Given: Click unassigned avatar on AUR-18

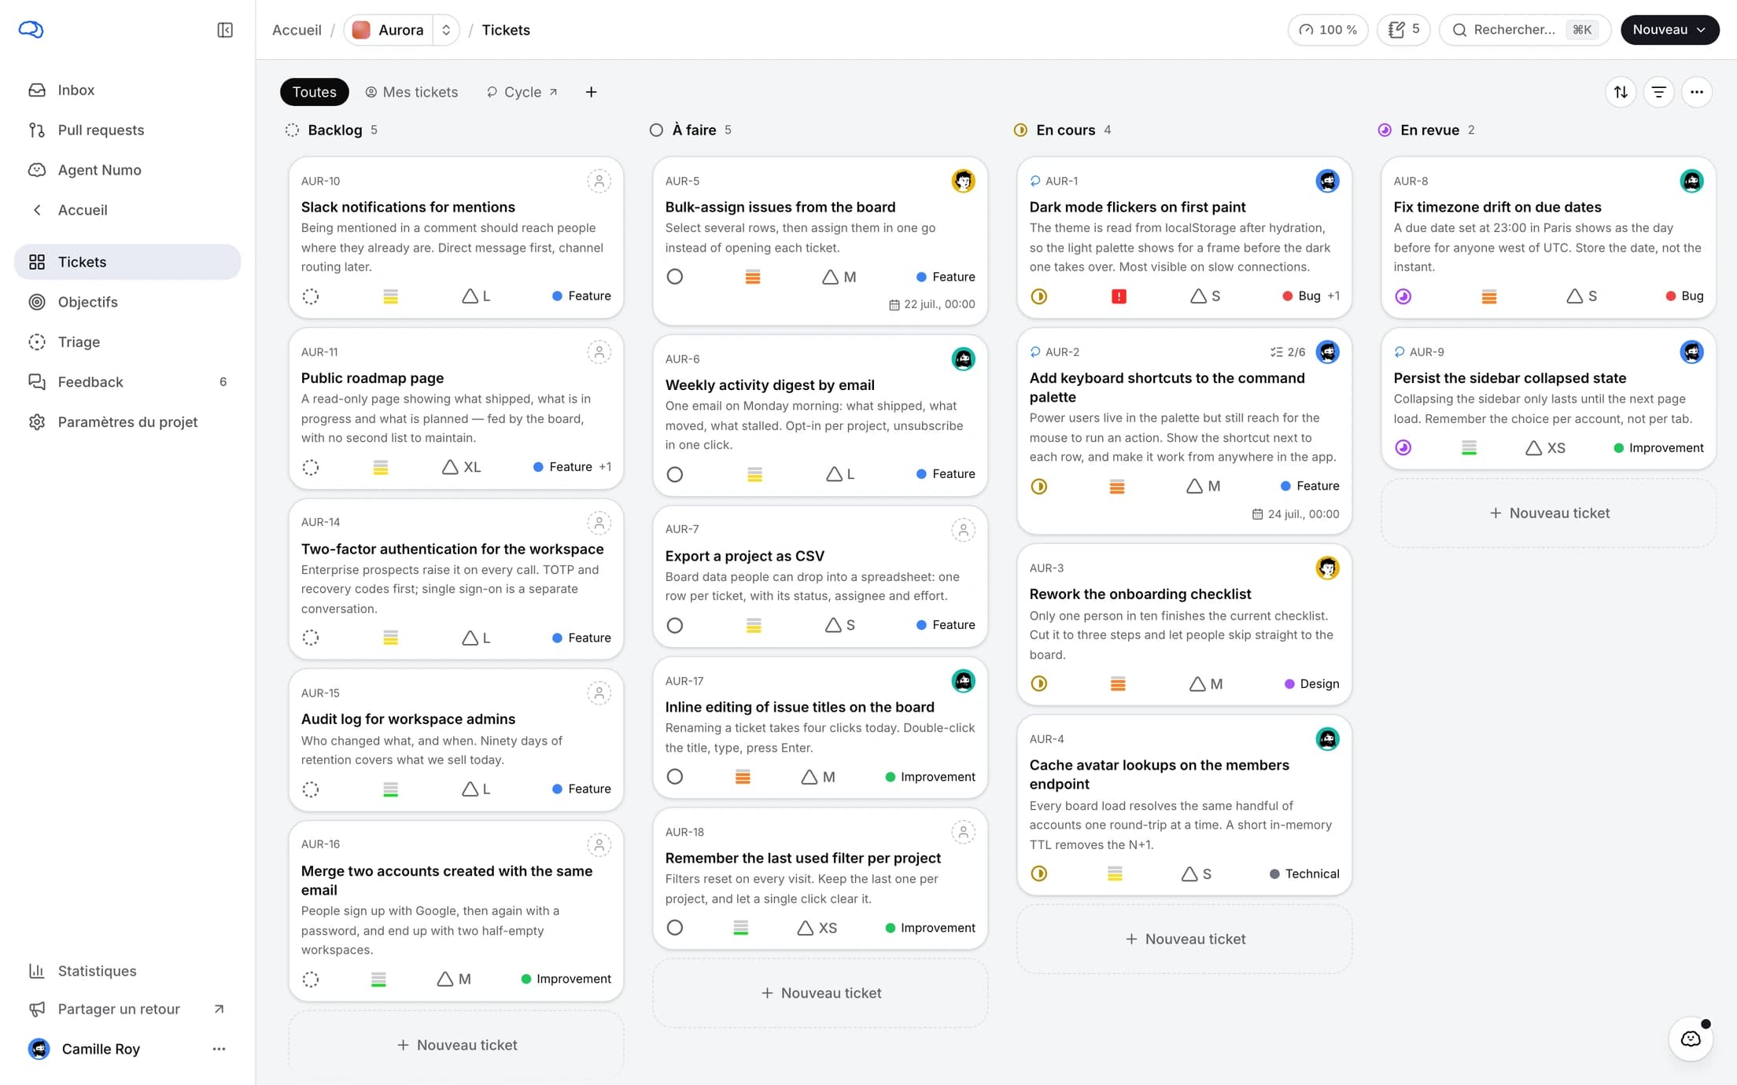Looking at the screenshot, I should coord(963,832).
